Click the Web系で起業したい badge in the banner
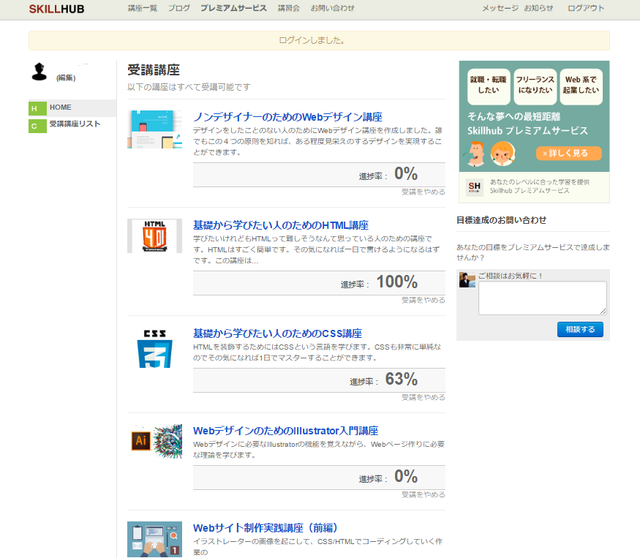Viewport: 640px width, 558px height. 581,86
